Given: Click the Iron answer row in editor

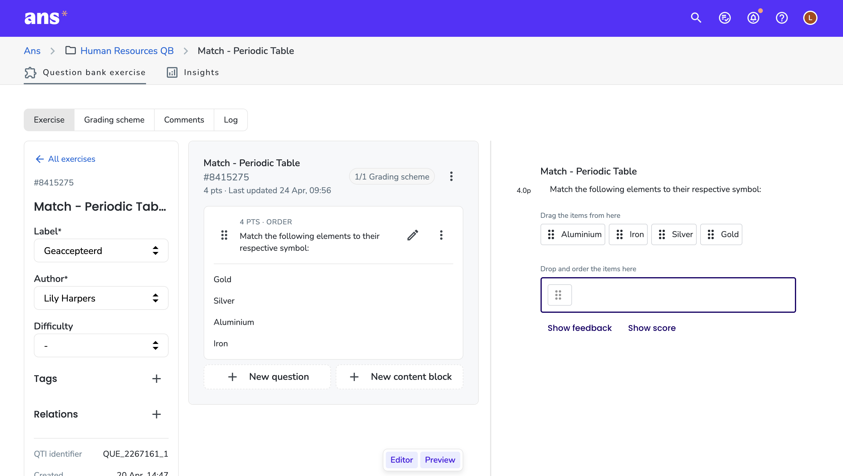Looking at the screenshot, I should [333, 344].
